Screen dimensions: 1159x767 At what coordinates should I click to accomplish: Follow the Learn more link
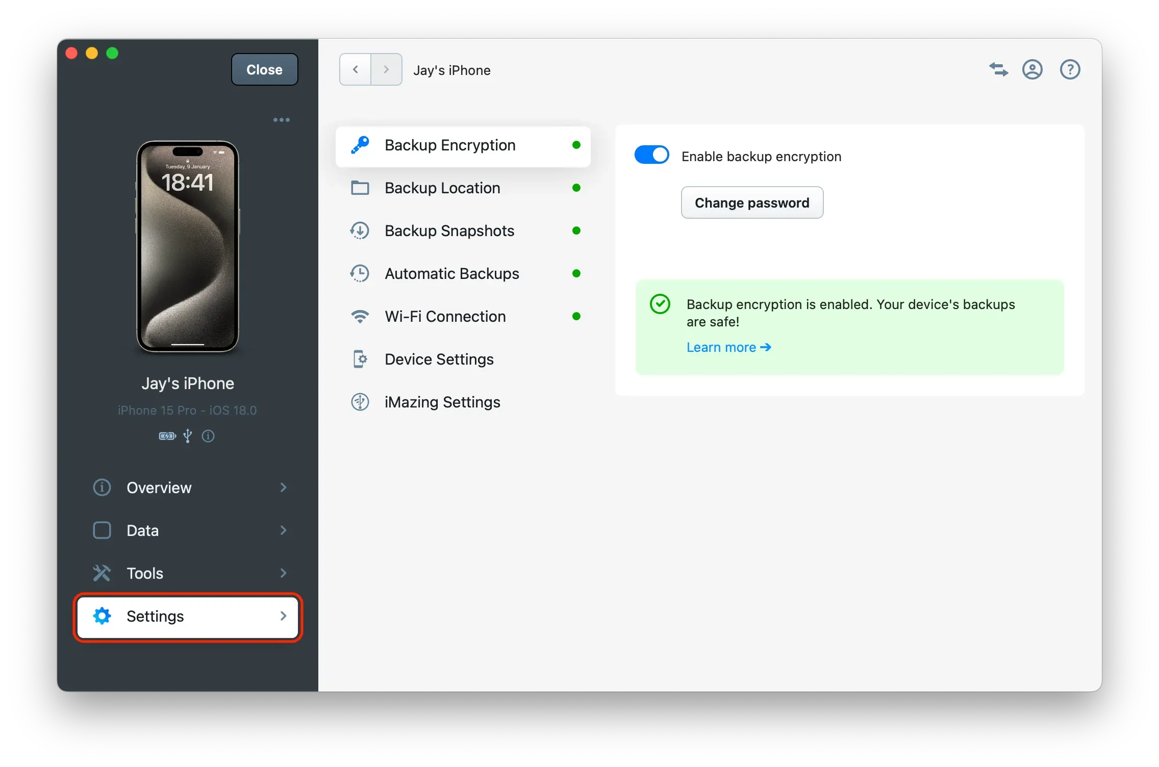(x=728, y=347)
